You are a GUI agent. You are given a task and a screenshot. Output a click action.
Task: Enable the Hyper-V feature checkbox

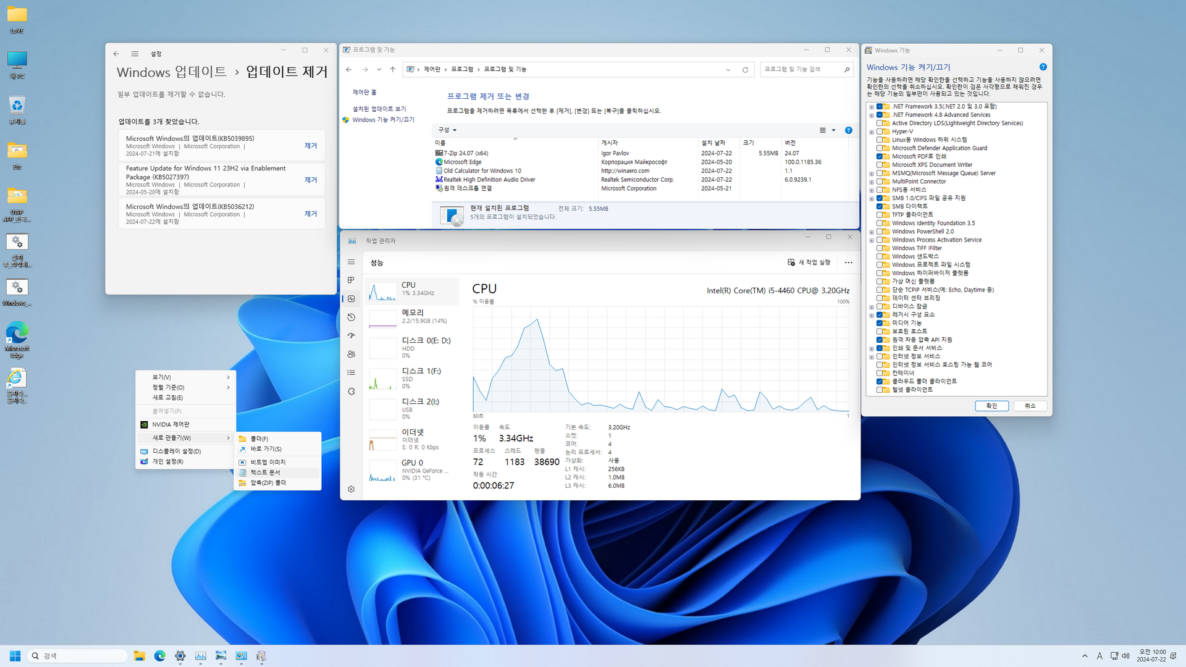click(x=880, y=132)
